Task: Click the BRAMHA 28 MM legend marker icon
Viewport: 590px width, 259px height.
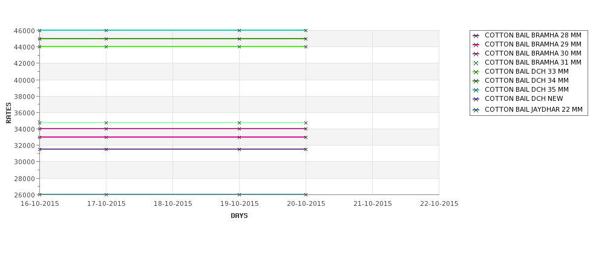Action: pyautogui.click(x=476, y=36)
